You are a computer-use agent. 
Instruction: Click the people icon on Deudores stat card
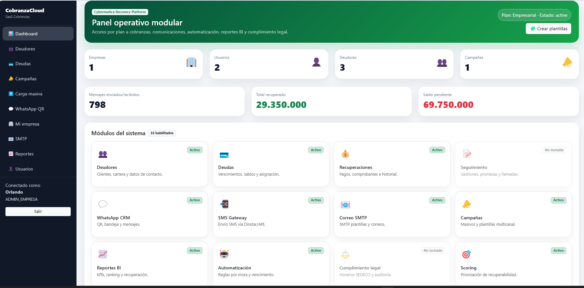(442, 63)
